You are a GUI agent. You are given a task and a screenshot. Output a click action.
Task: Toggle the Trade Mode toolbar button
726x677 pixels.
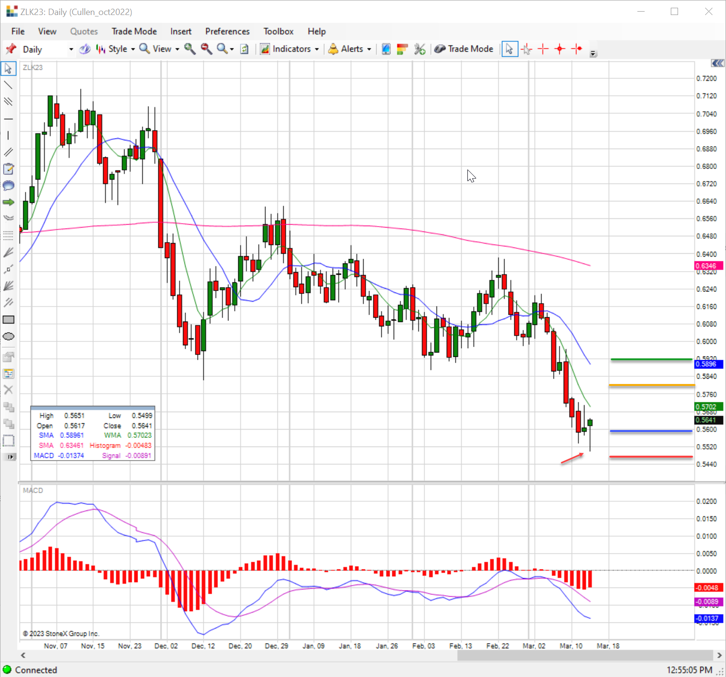point(463,49)
